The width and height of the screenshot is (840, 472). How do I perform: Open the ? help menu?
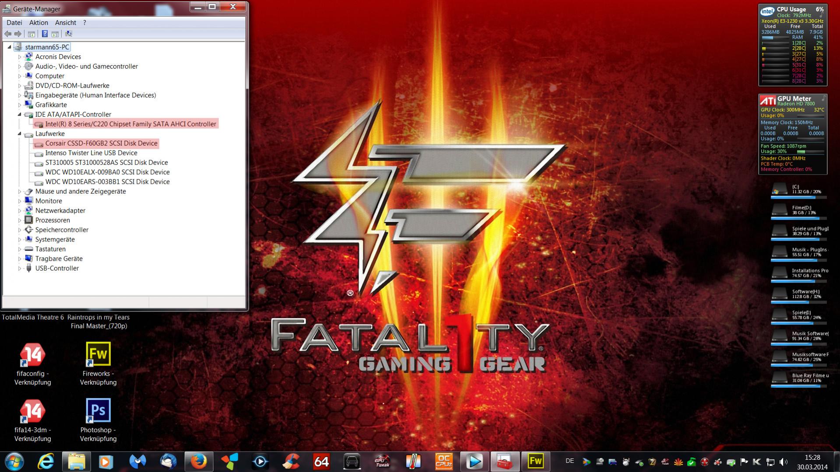84,23
